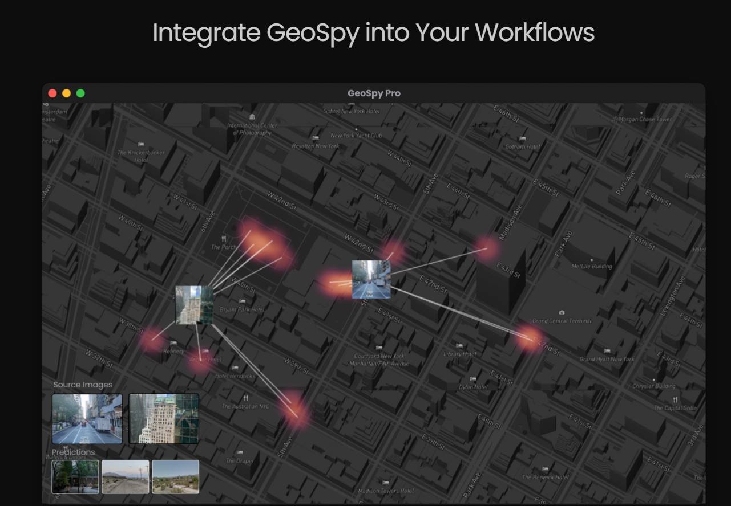This screenshot has width=731, height=506.
Task: Click the "W 41st St" street label
Action: (186, 202)
